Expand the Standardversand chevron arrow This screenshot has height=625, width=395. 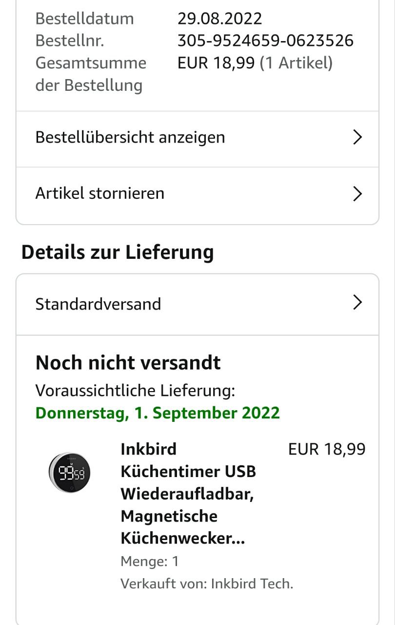click(x=357, y=303)
